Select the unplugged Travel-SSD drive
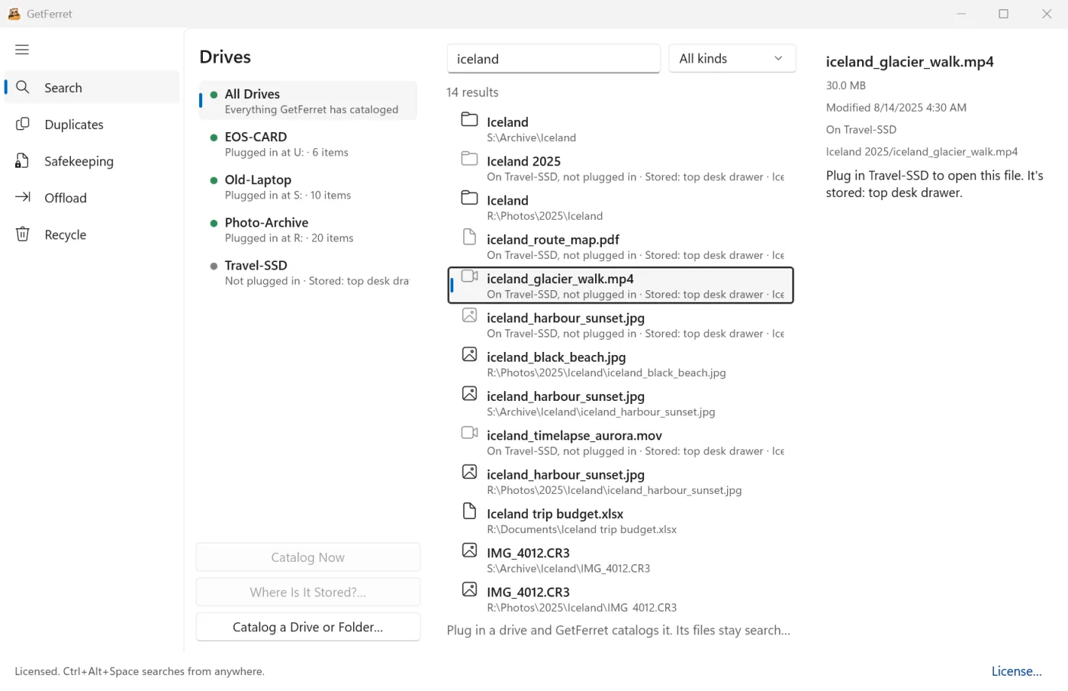Image resolution: width=1068 pixels, height=691 pixels. pyautogui.click(x=308, y=273)
